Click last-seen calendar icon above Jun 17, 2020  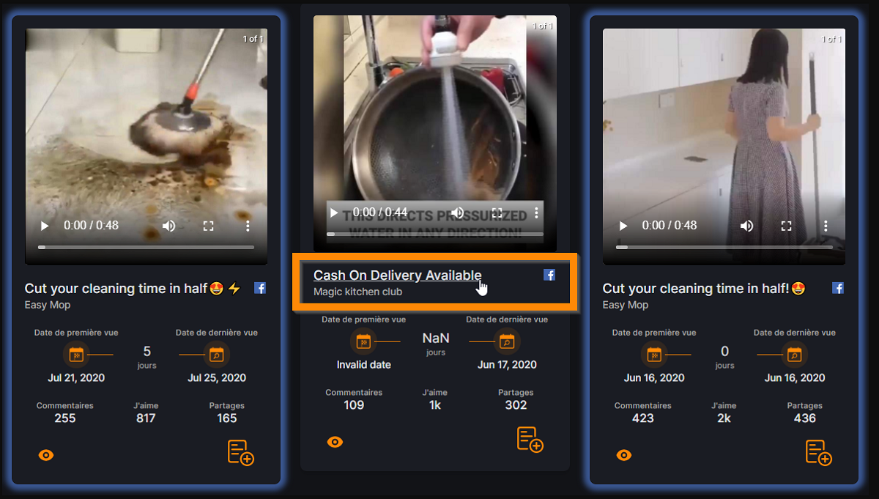point(505,341)
